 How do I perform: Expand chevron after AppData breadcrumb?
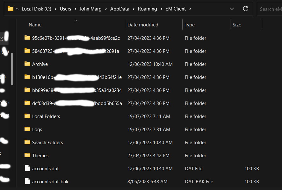134,9
